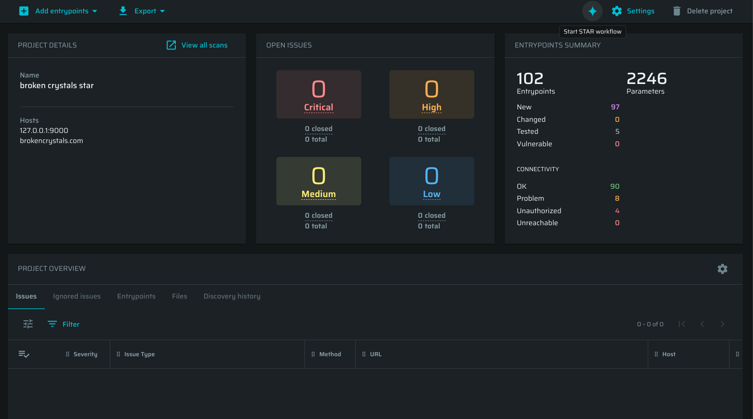Screen dimensions: 753x419
Task: Sort by the Severity column header
Action: pyautogui.click(x=85, y=354)
